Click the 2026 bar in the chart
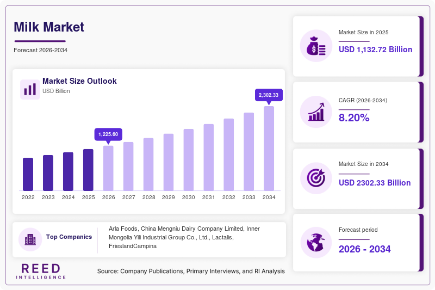 [x=108, y=168]
